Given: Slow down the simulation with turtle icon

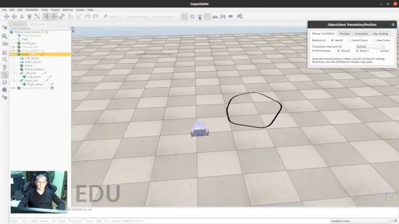Looking at the screenshot, I should pyautogui.click(x=215, y=17).
